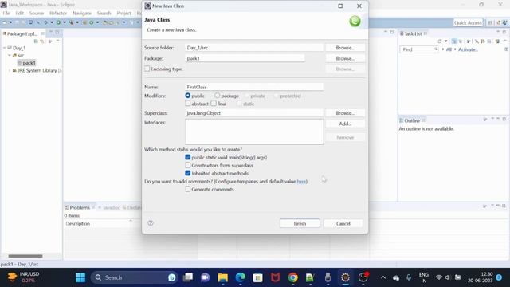Switch to the Problems tab
Image resolution: width=510 pixels, height=287 pixels.
pos(80,207)
